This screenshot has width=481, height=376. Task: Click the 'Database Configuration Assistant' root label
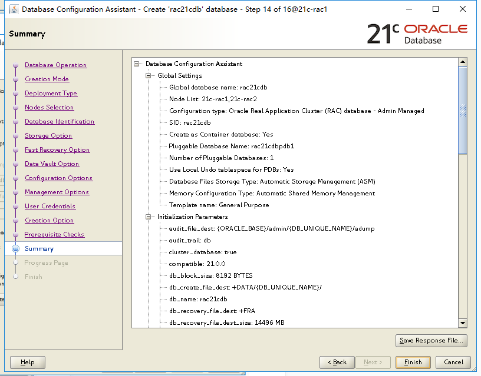(x=194, y=64)
